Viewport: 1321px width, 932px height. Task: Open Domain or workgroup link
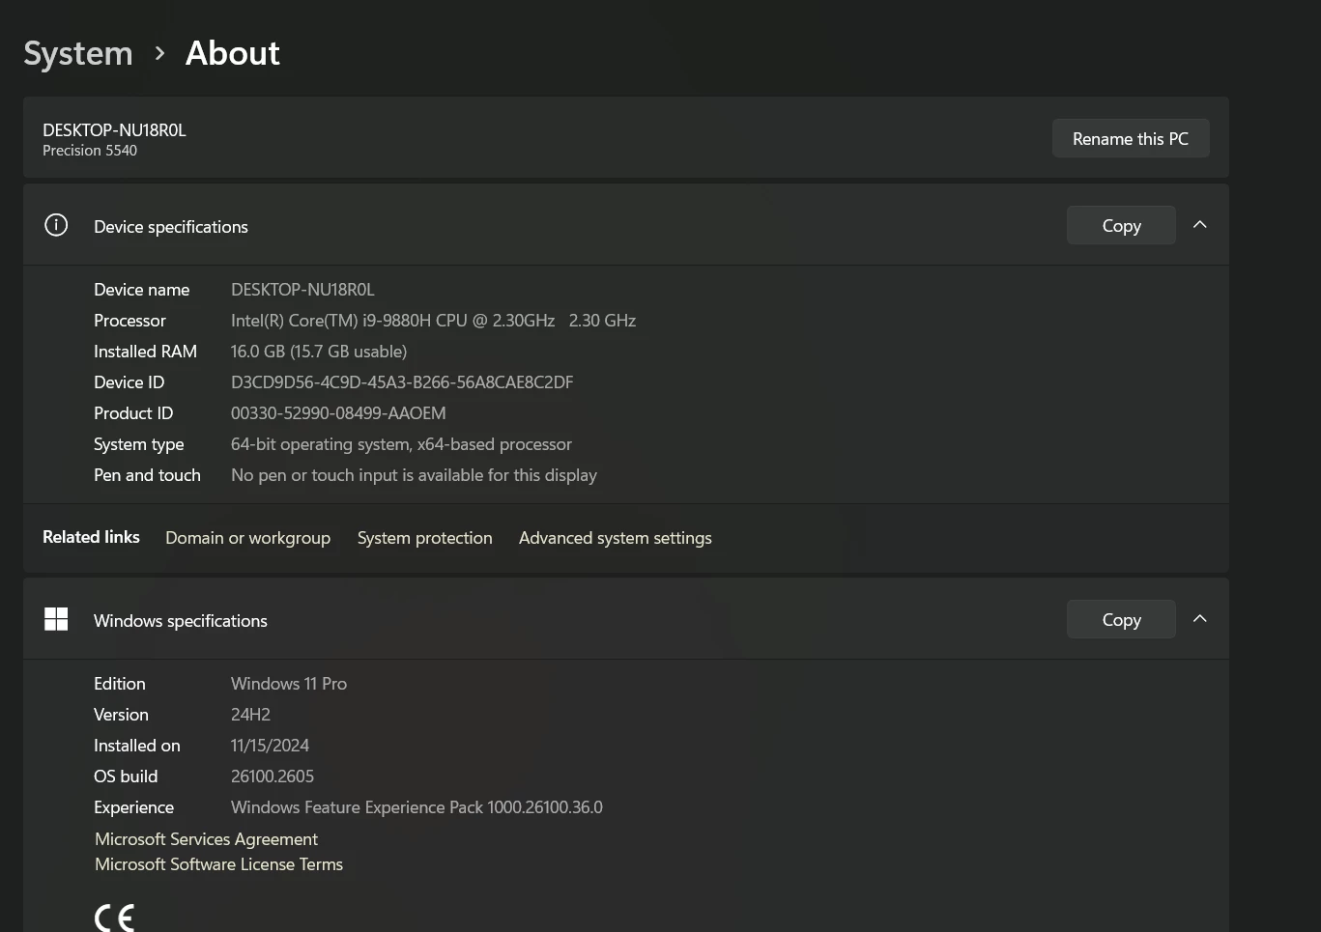pos(247,538)
